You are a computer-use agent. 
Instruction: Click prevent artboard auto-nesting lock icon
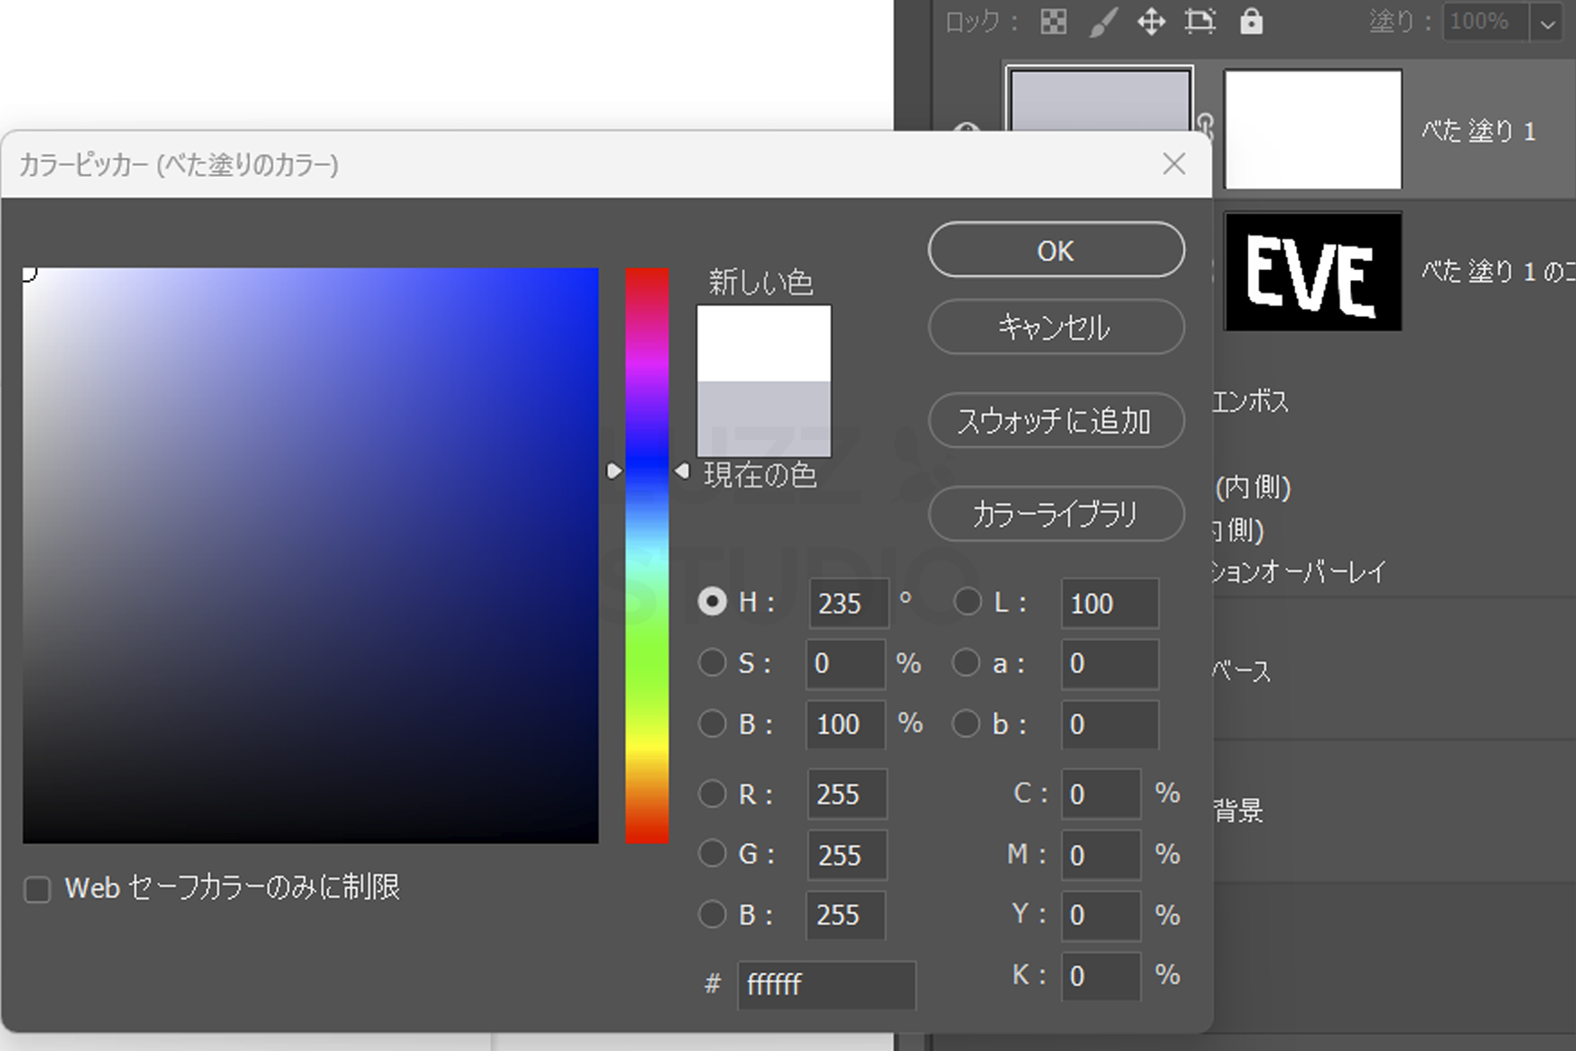(x=1200, y=22)
